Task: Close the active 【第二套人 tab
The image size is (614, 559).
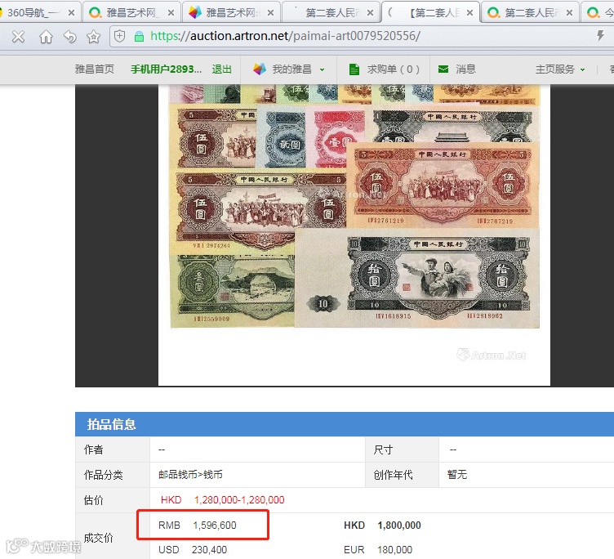Action: click(470, 13)
